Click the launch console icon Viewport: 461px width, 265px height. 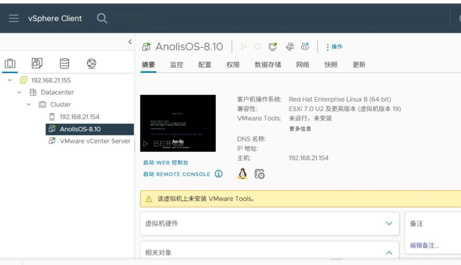pyautogui.click(x=273, y=47)
